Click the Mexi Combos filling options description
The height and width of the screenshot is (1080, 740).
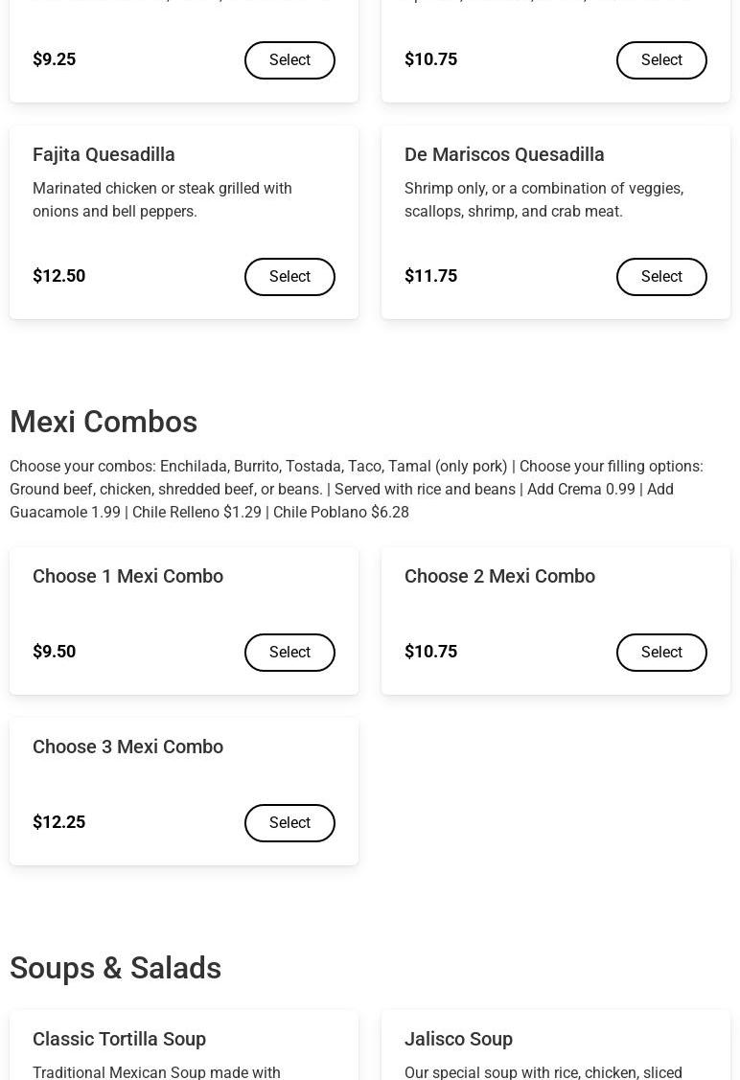pyautogui.click(x=357, y=489)
